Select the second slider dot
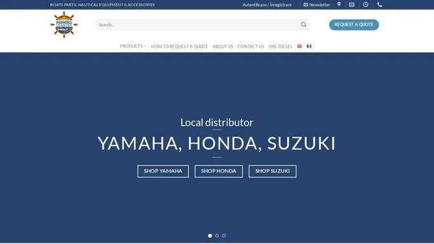The width and height of the screenshot is (434, 244). tap(217, 236)
